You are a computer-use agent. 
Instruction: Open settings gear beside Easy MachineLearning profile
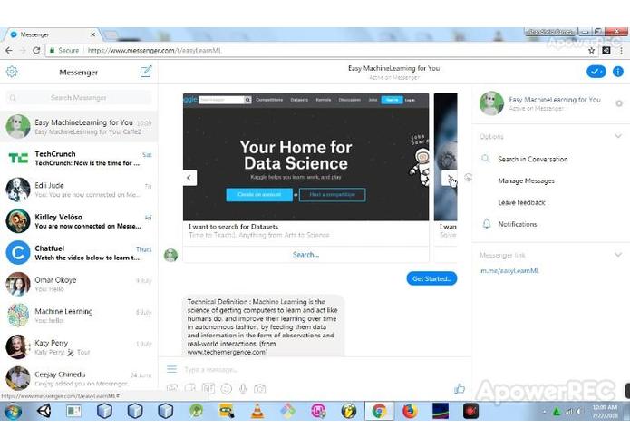point(619,103)
